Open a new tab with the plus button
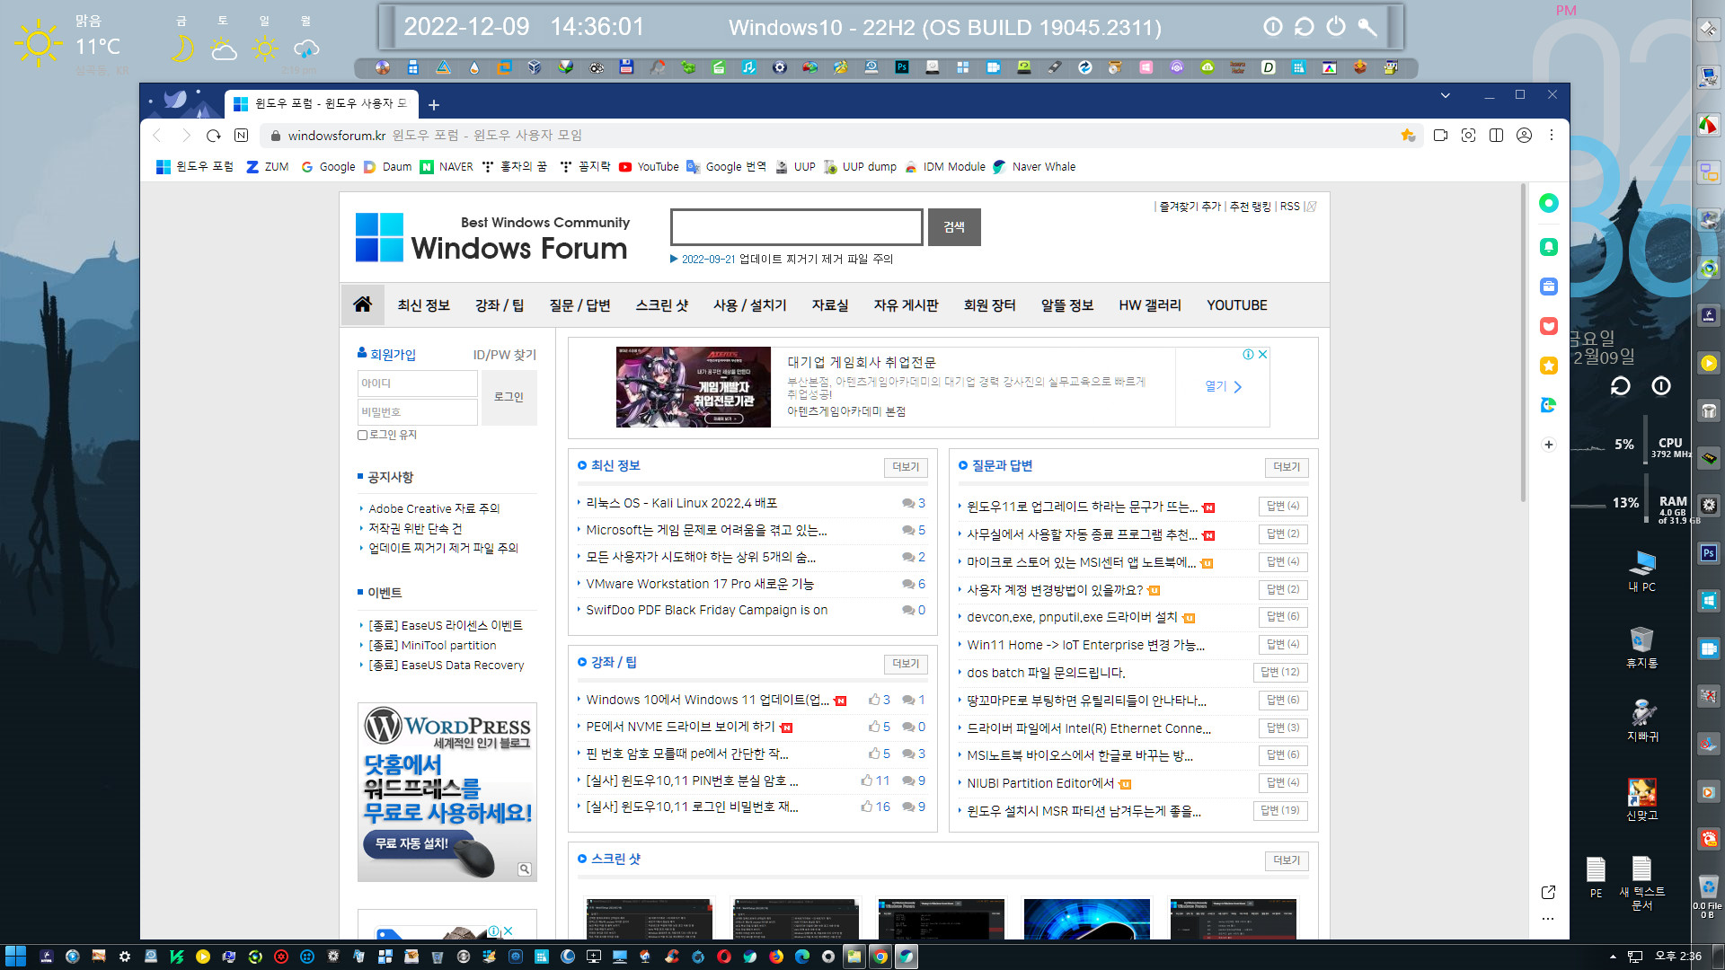1725x970 pixels. coord(434,105)
